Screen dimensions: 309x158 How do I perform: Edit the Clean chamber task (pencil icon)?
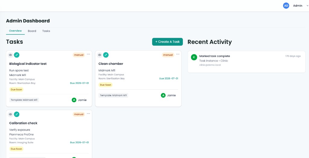106,55
